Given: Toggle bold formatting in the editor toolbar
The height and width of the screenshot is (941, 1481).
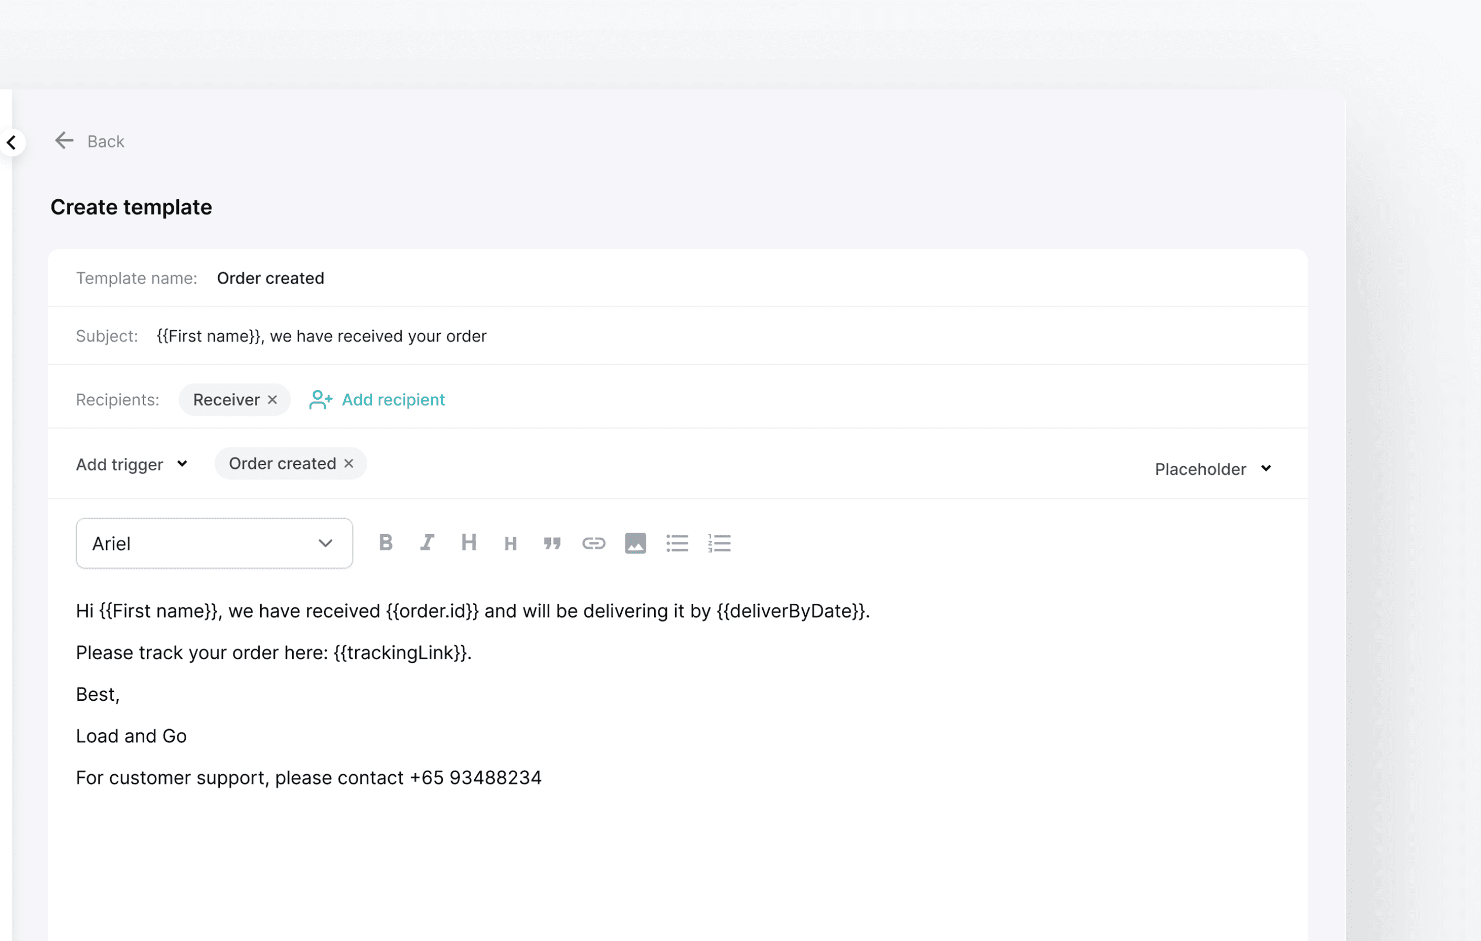Looking at the screenshot, I should point(386,543).
